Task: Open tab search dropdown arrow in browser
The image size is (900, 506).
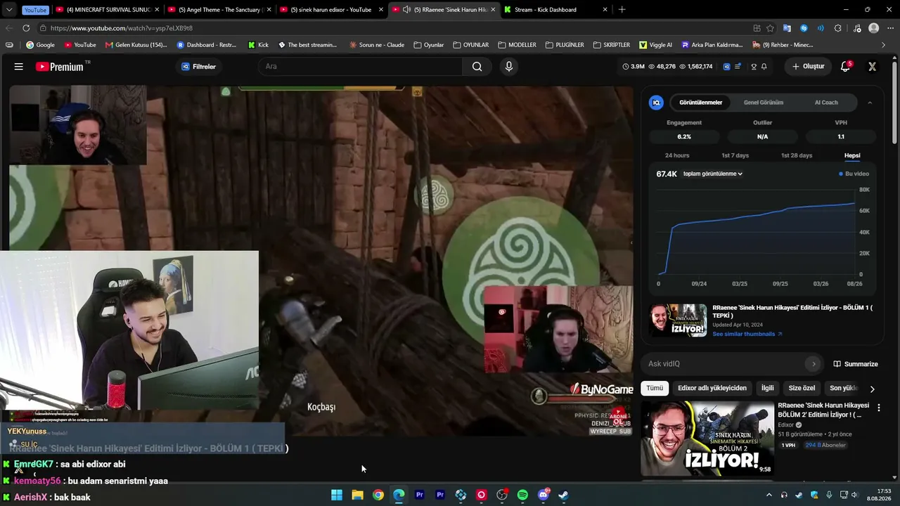Action: point(9,10)
